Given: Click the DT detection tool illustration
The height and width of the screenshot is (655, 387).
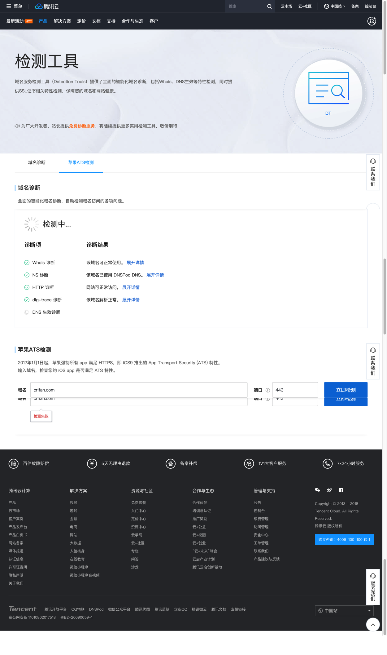Looking at the screenshot, I should click(x=328, y=93).
